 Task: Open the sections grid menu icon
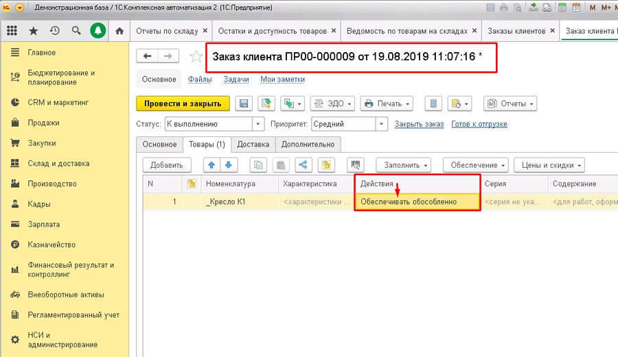click(x=12, y=31)
